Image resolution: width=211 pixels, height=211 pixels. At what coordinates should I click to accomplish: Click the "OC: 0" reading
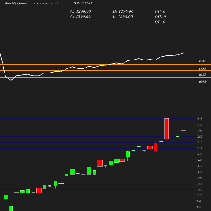160,11
